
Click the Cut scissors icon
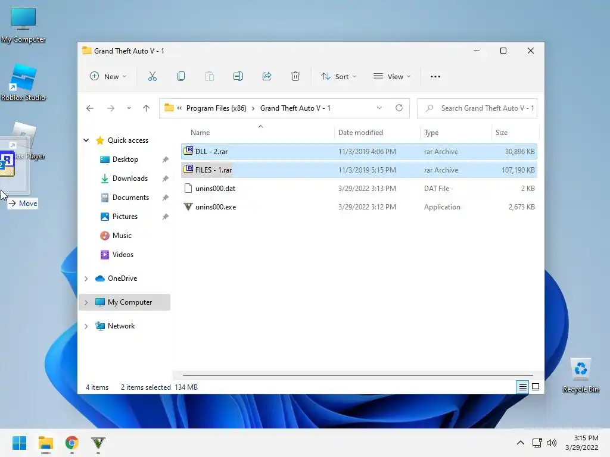pyautogui.click(x=152, y=77)
